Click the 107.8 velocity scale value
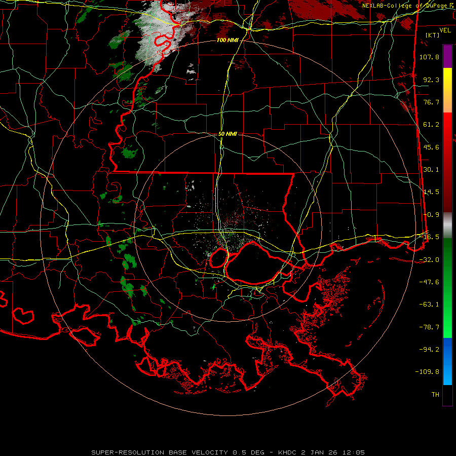Viewport: 456px width, 456px height. (x=429, y=57)
